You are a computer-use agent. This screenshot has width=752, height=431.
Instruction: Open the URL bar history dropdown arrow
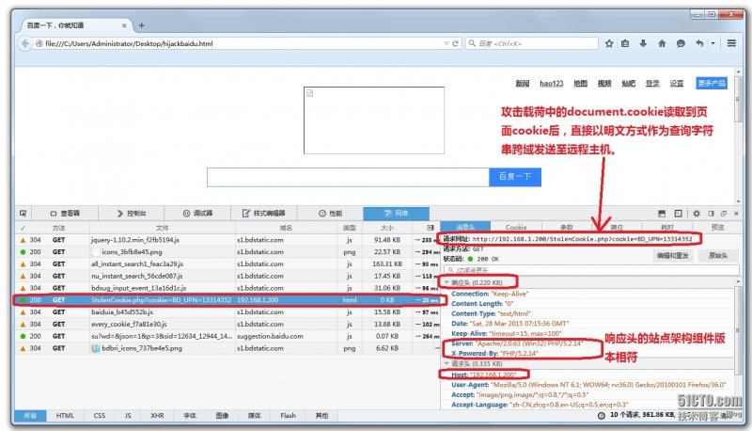pyautogui.click(x=446, y=43)
